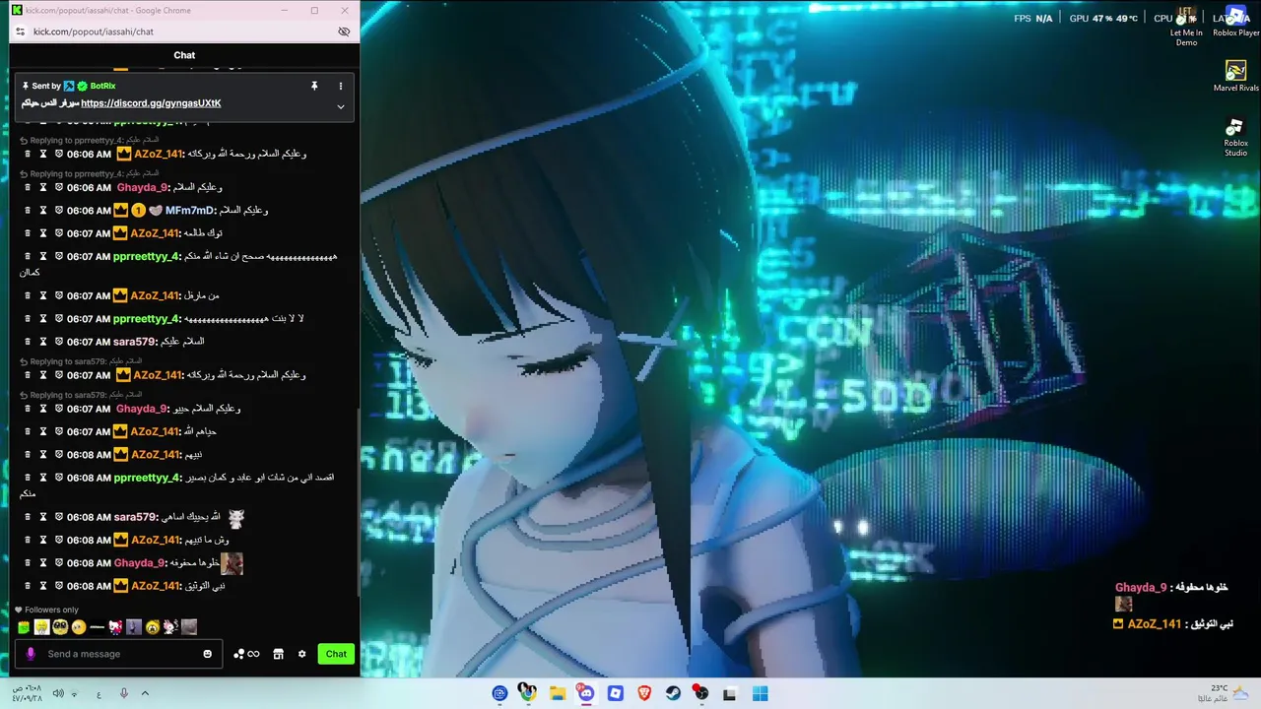Delete icon on sara579's 06:07 AM message

[x=28, y=342]
